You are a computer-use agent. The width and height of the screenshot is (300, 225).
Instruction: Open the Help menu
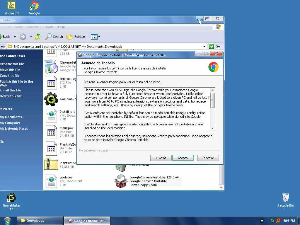pos(62,27)
